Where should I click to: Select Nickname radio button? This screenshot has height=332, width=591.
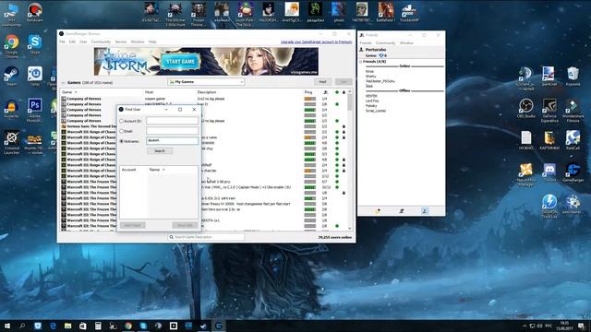pos(121,141)
